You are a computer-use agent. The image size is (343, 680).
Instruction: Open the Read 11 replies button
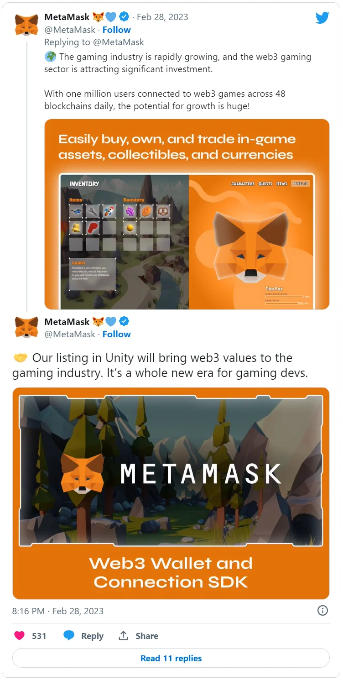(171, 658)
